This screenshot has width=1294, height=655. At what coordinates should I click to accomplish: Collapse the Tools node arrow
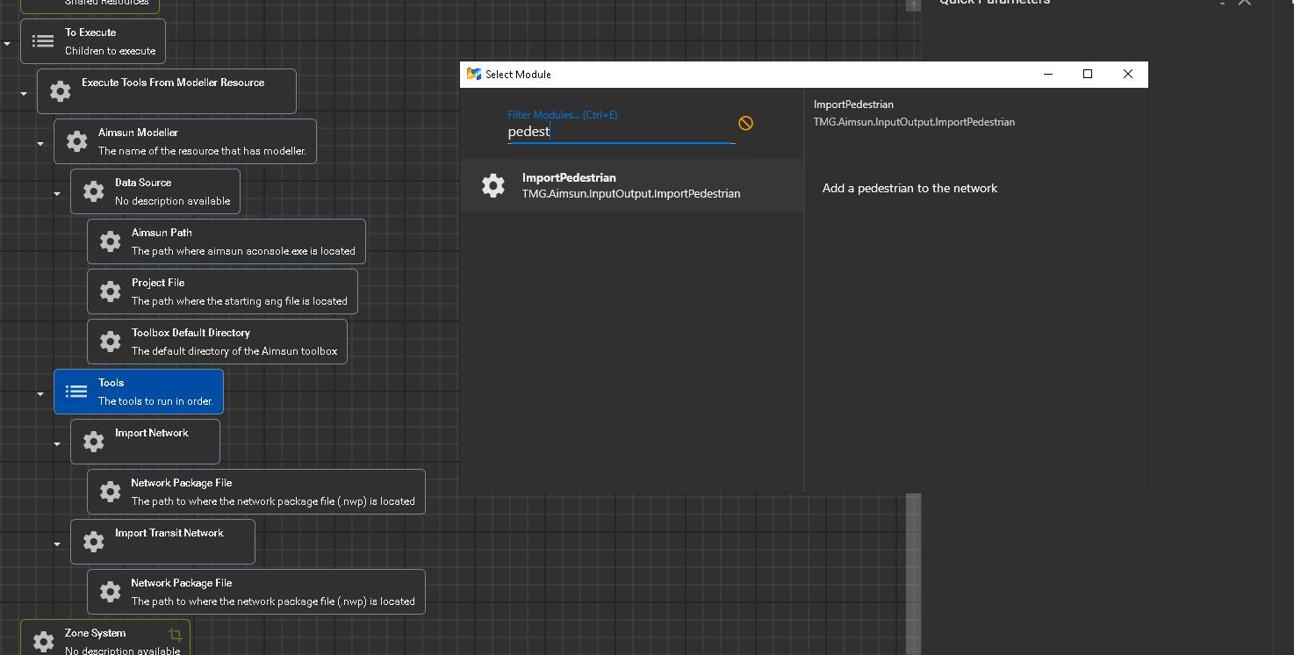[40, 394]
